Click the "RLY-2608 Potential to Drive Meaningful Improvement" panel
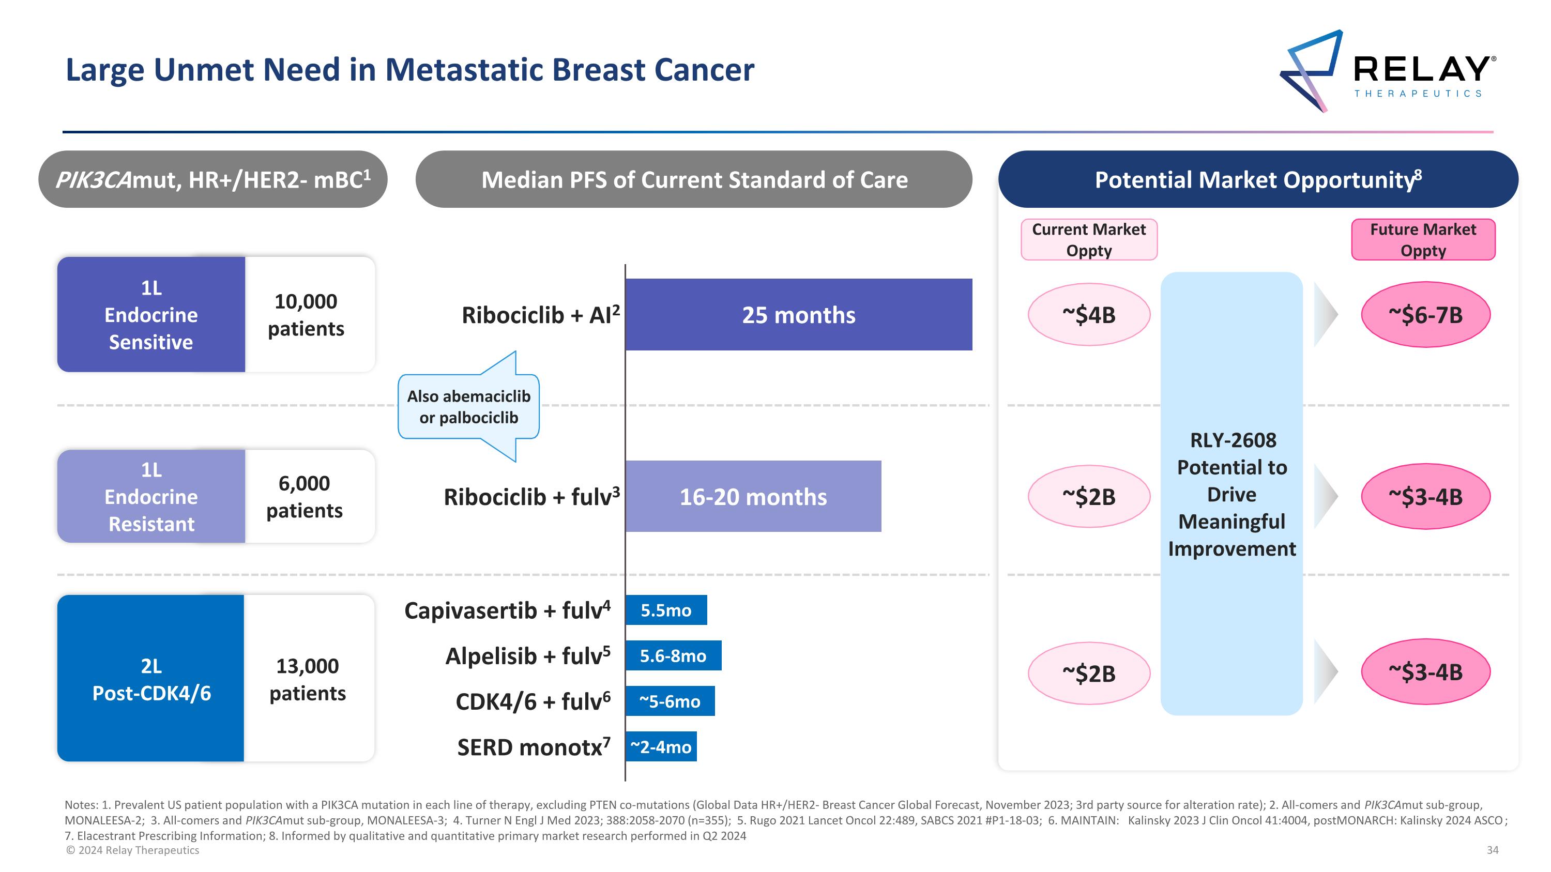The width and height of the screenshot is (1551, 872). [1231, 494]
